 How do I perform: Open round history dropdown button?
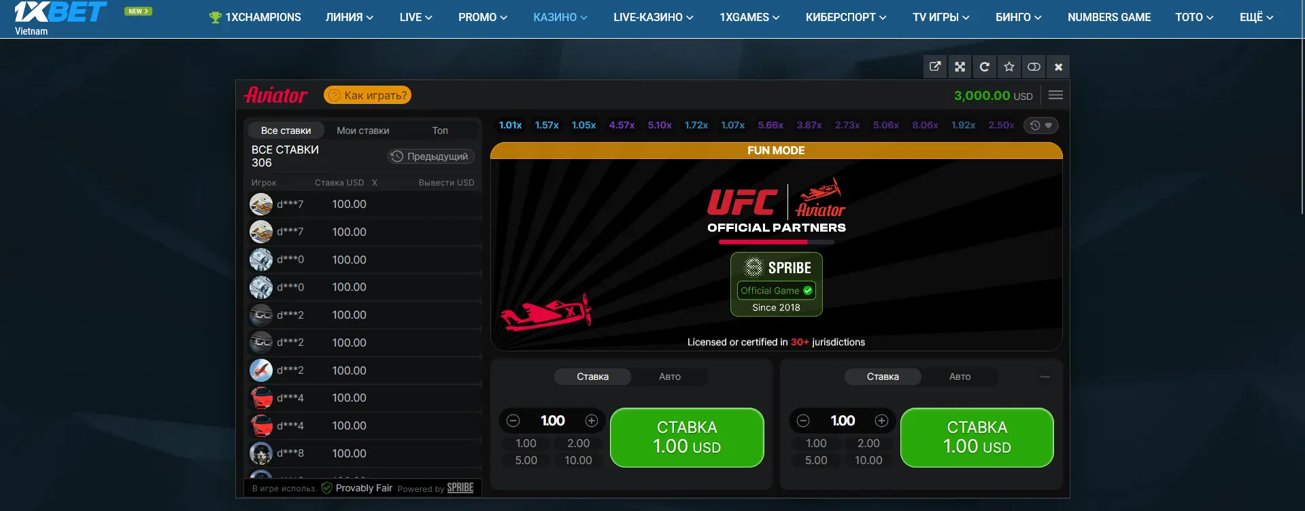pyautogui.click(x=1041, y=125)
